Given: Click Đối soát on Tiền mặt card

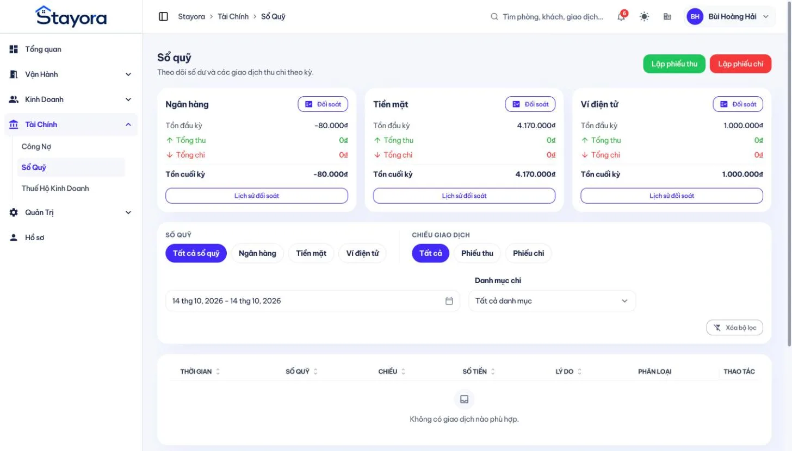Looking at the screenshot, I should coord(530,104).
